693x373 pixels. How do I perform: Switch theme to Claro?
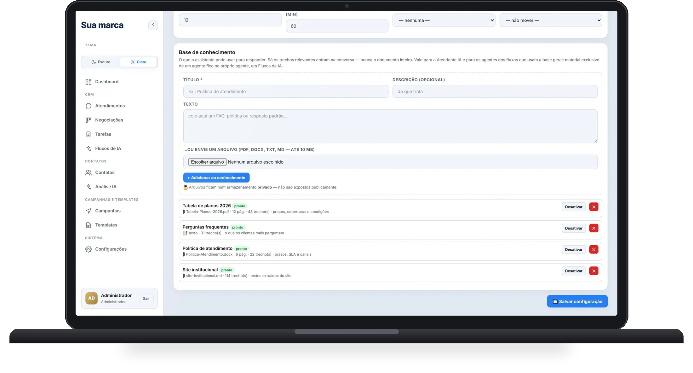[138, 62]
